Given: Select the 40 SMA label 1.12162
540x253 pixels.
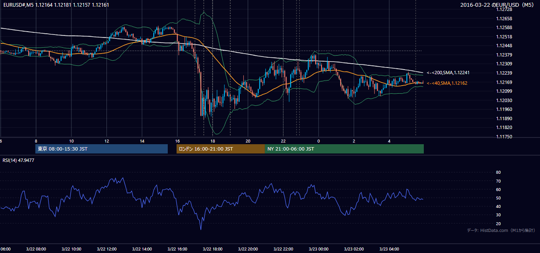Looking at the screenshot, I should click(447, 83).
